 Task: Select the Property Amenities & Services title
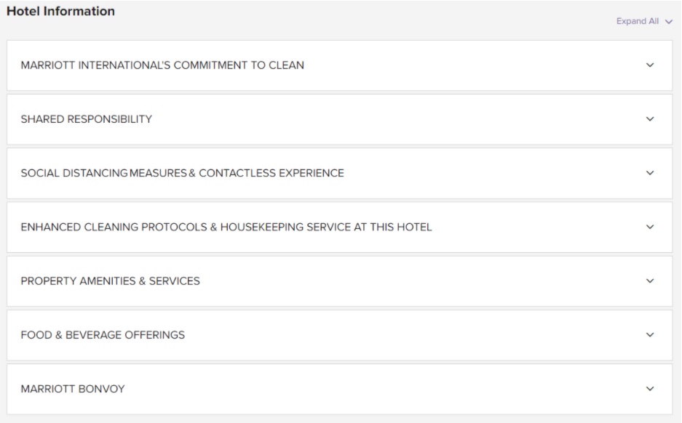110,281
